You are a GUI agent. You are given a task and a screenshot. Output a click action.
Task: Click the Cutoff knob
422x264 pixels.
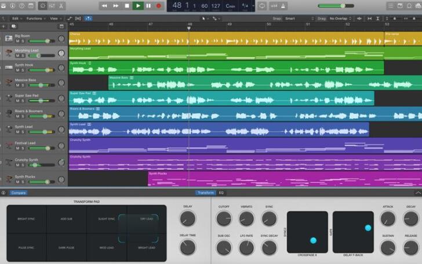tap(224, 218)
